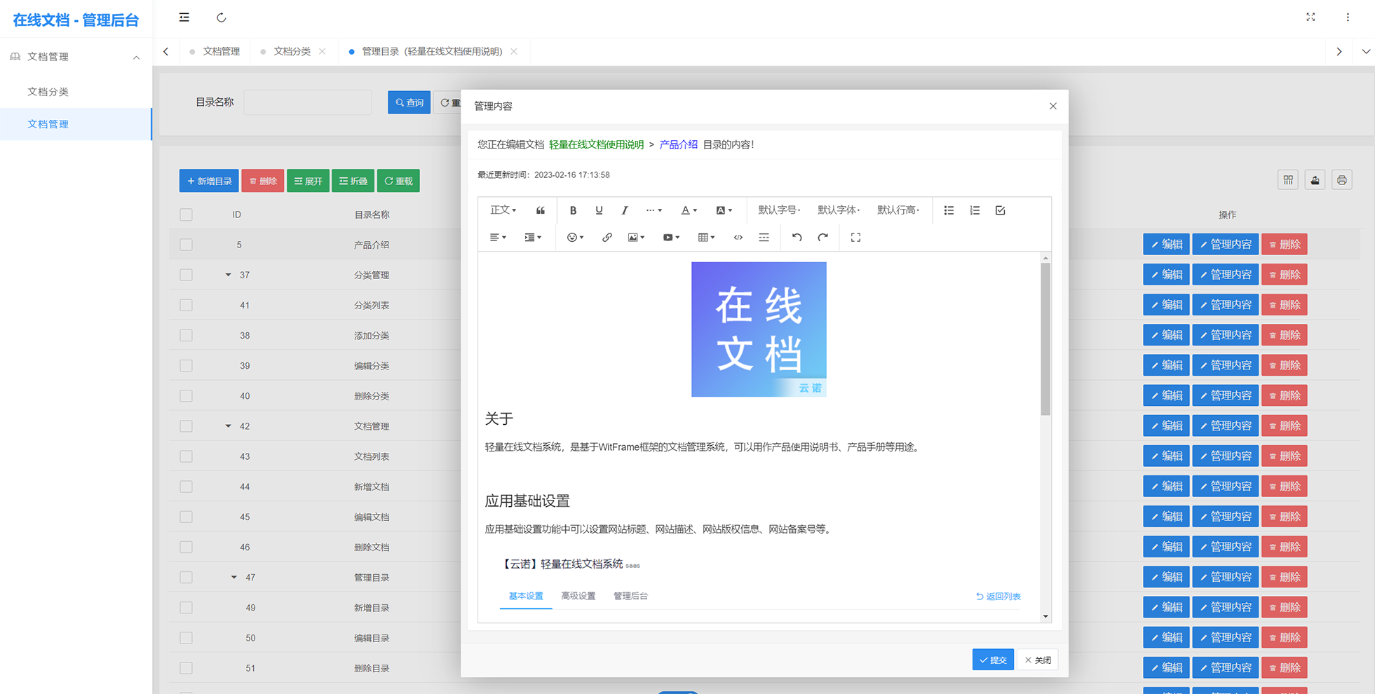Enter fullscreen editing mode
Screen dimensions: 1375x694
click(855, 237)
